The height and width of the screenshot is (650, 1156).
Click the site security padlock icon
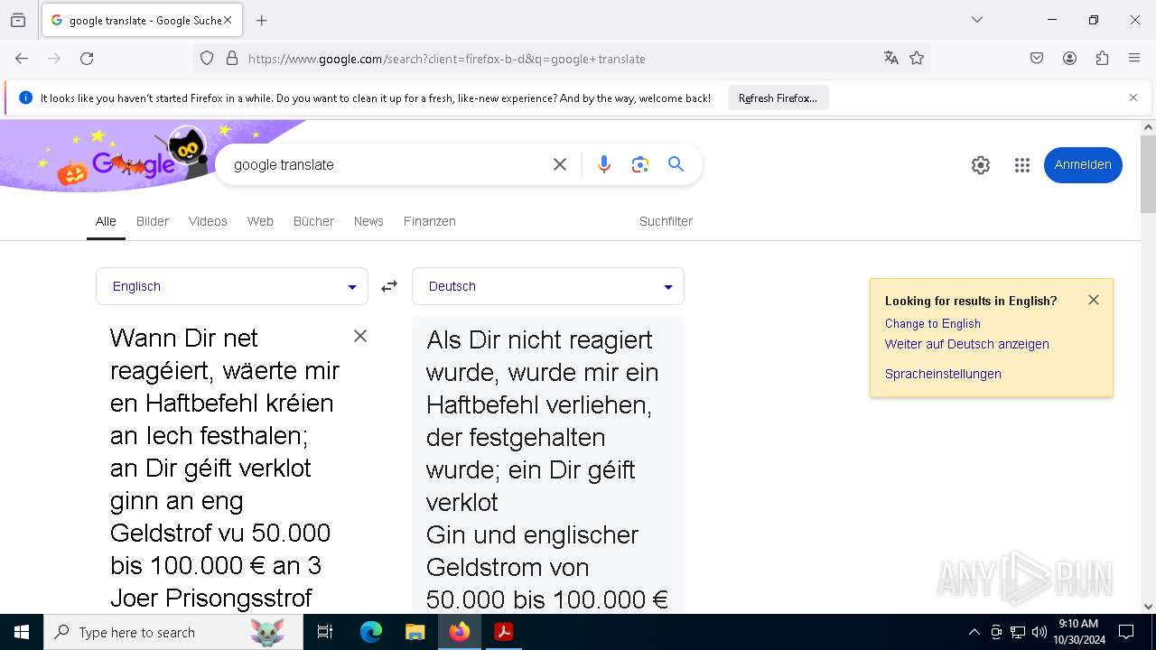tap(232, 59)
